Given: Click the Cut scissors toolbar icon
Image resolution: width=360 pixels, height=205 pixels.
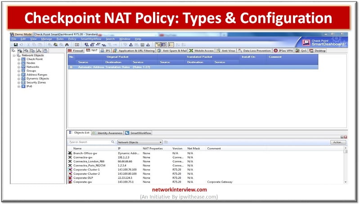Looking at the screenshot, I should tap(28, 45).
